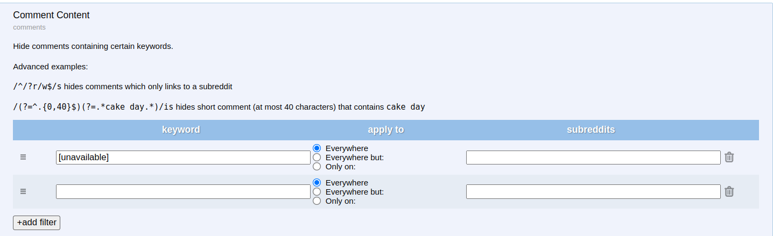Viewport: 773px width, 236px height.
Task: Select 'Everywhere' on the second filter row
Action: [x=317, y=182]
